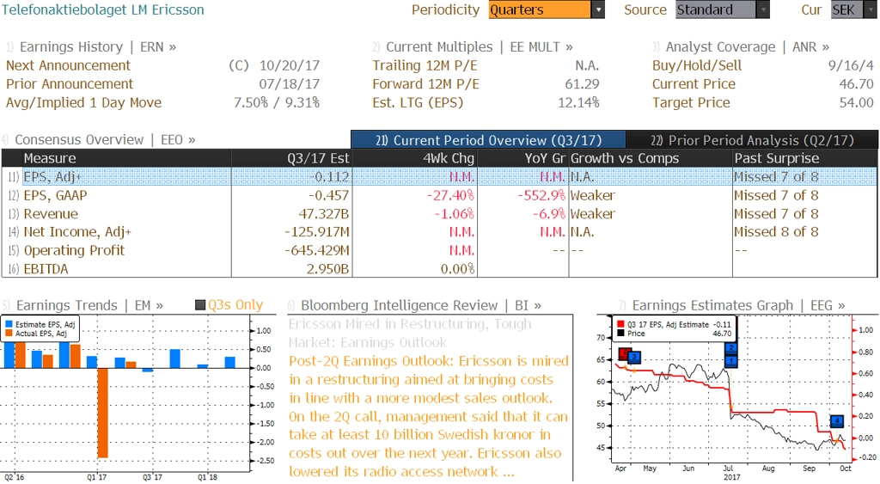Switch to Prior Period Analysis (Q2/17) tab
Screen dimensions: 880x484
click(x=752, y=140)
